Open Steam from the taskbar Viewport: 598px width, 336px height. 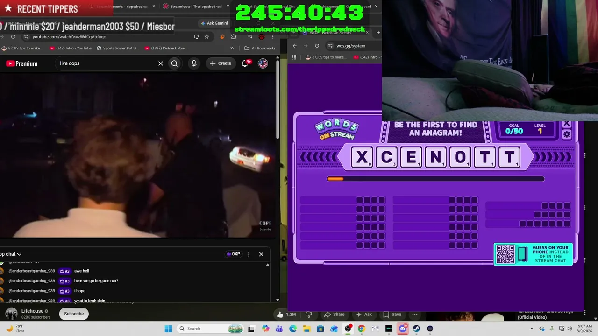[416, 329]
